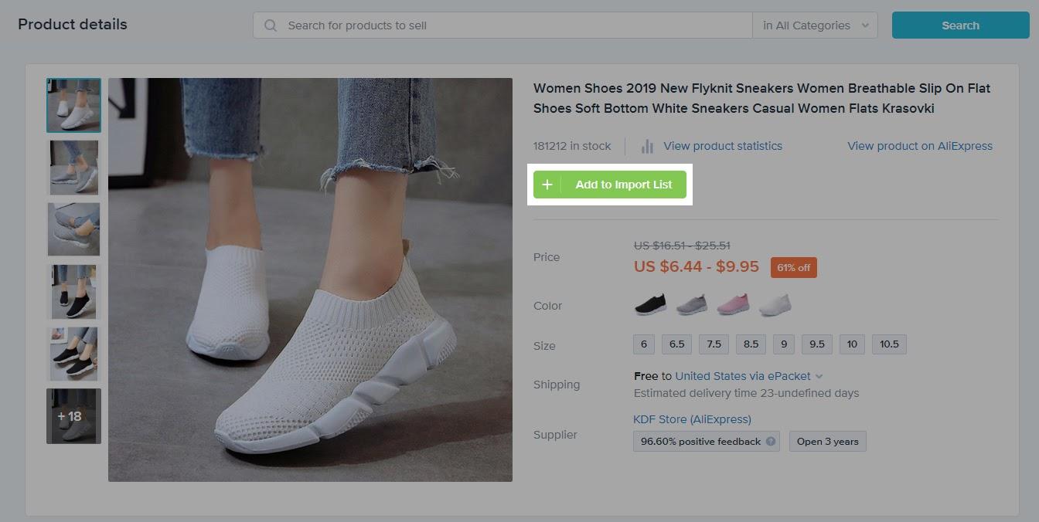1039x522 pixels.
Task: Click the search magnifier icon
Action: pos(271,25)
